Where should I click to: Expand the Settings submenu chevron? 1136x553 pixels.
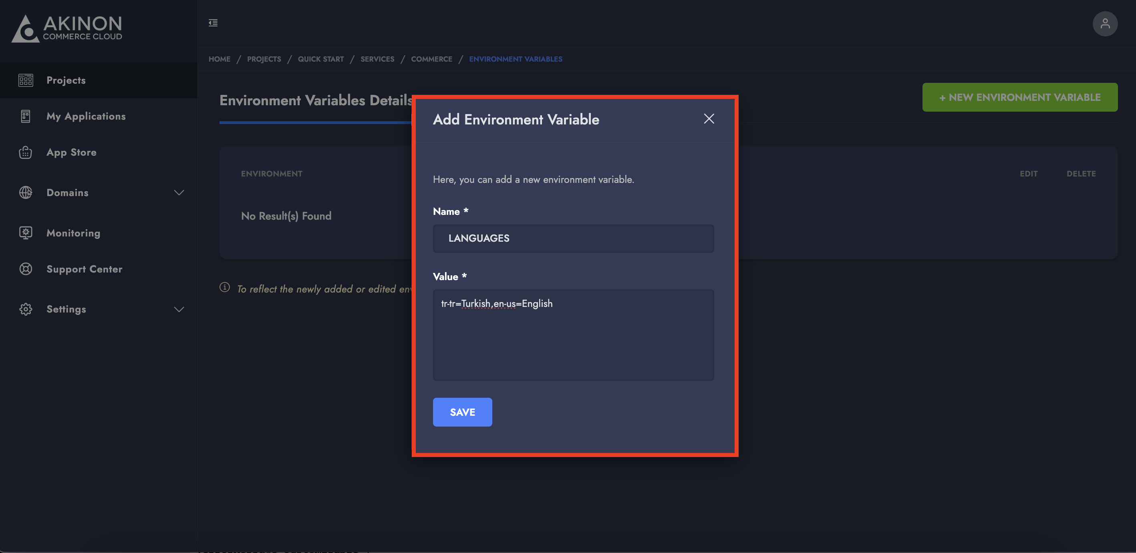[x=179, y=309]
